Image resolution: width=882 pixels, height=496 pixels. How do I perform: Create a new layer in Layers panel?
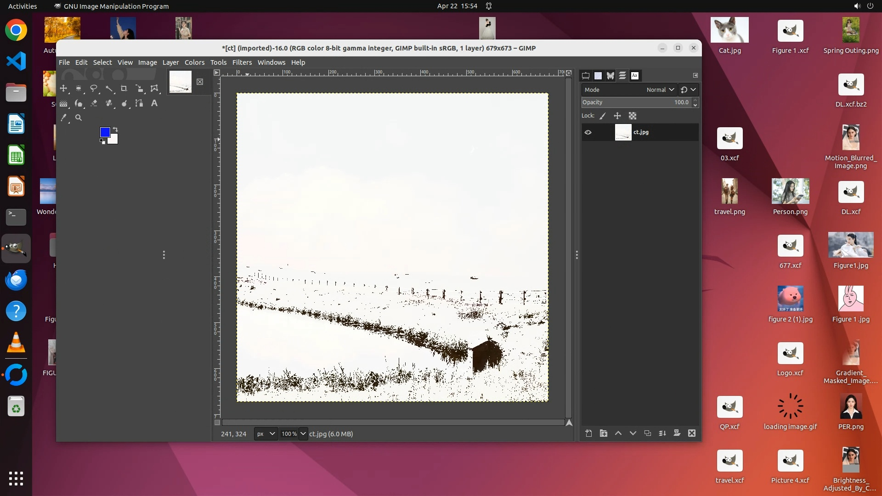[x=588, y=433]
